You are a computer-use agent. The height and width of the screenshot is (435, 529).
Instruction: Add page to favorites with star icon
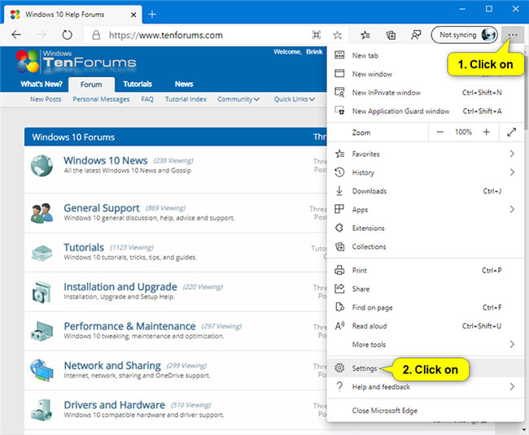pyautogui.click(x=337, y=35)
